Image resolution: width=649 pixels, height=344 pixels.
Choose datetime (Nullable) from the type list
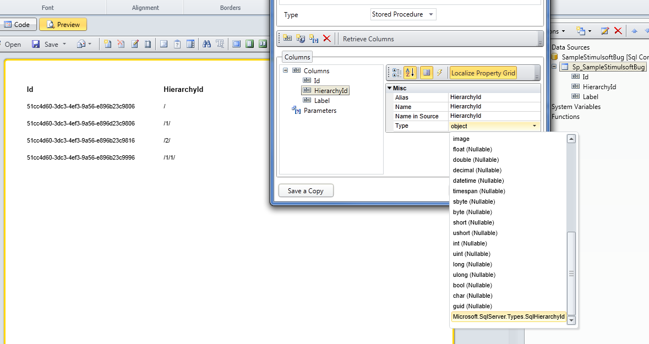(x=478, y=181)
